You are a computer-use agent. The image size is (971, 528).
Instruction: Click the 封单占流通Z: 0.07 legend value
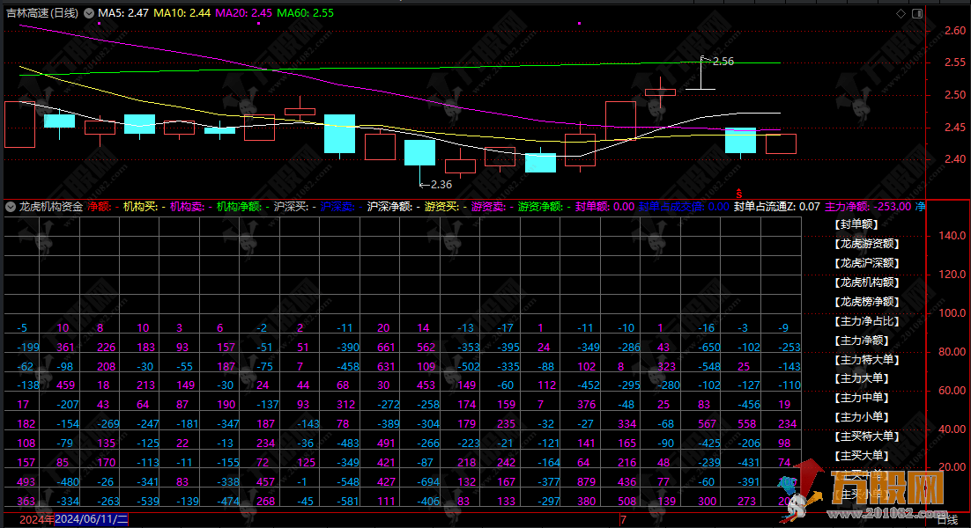[x=777, y=207]
